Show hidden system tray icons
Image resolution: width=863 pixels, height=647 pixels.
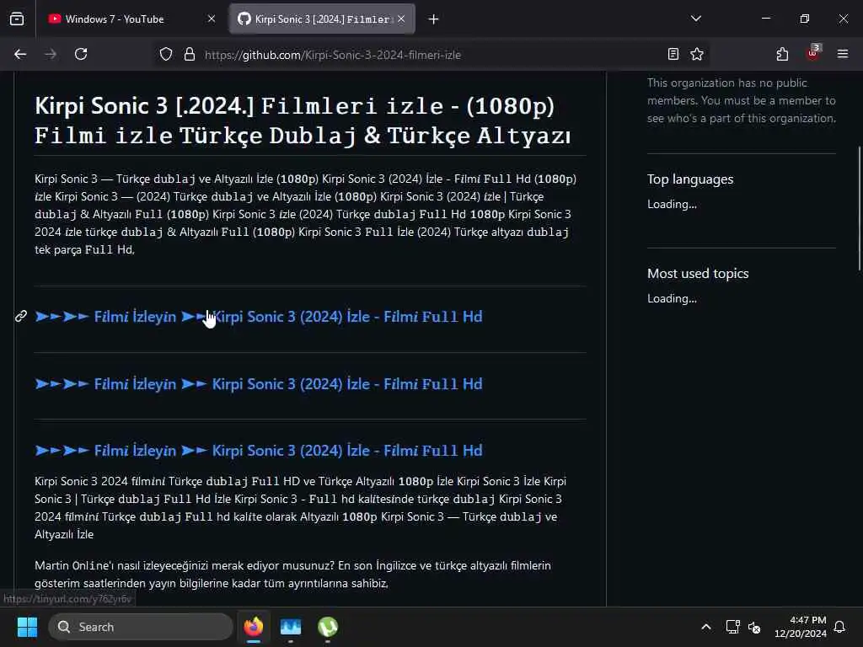tap(705, 627)
